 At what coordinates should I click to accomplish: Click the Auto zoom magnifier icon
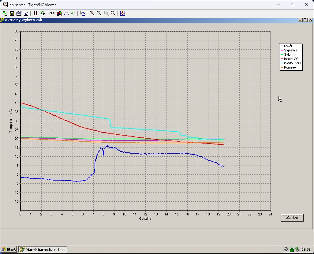point(113,13)
